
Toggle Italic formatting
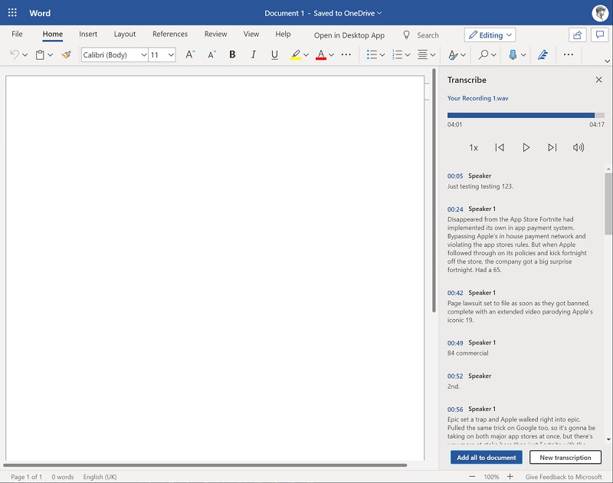254,55
